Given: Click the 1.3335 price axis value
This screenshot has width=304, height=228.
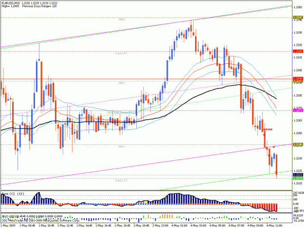Looking at the screenshot, I should pos(298,33).
